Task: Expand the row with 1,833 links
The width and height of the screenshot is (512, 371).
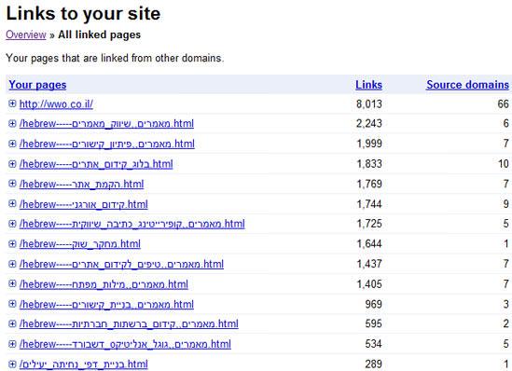Action: [12, 164]
